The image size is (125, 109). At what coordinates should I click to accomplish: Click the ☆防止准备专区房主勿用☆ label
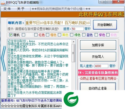coord(98,79)
